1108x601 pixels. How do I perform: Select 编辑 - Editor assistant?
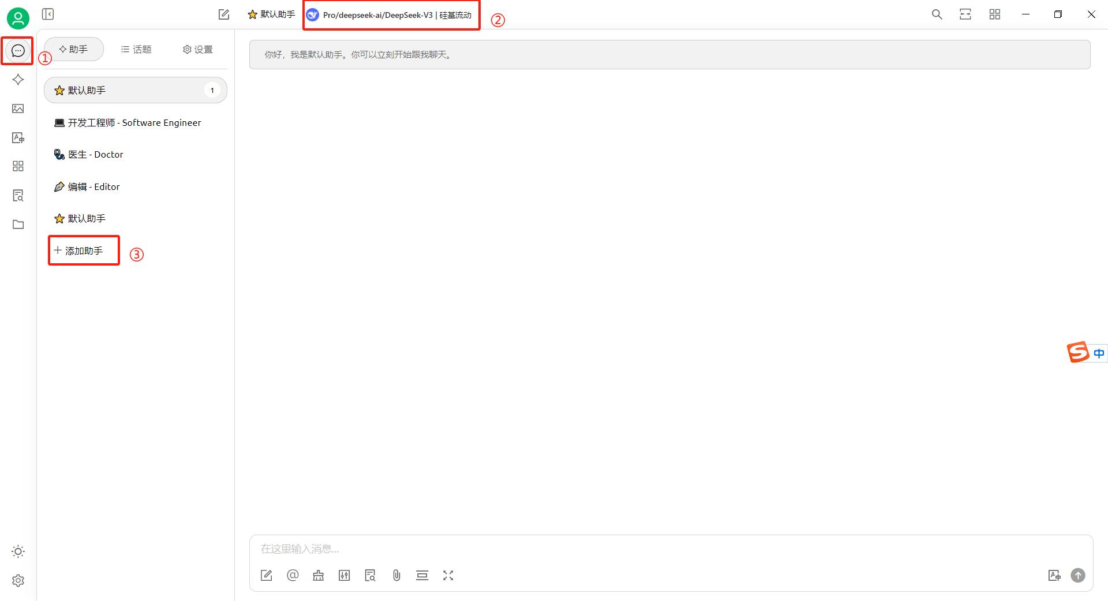136,186
